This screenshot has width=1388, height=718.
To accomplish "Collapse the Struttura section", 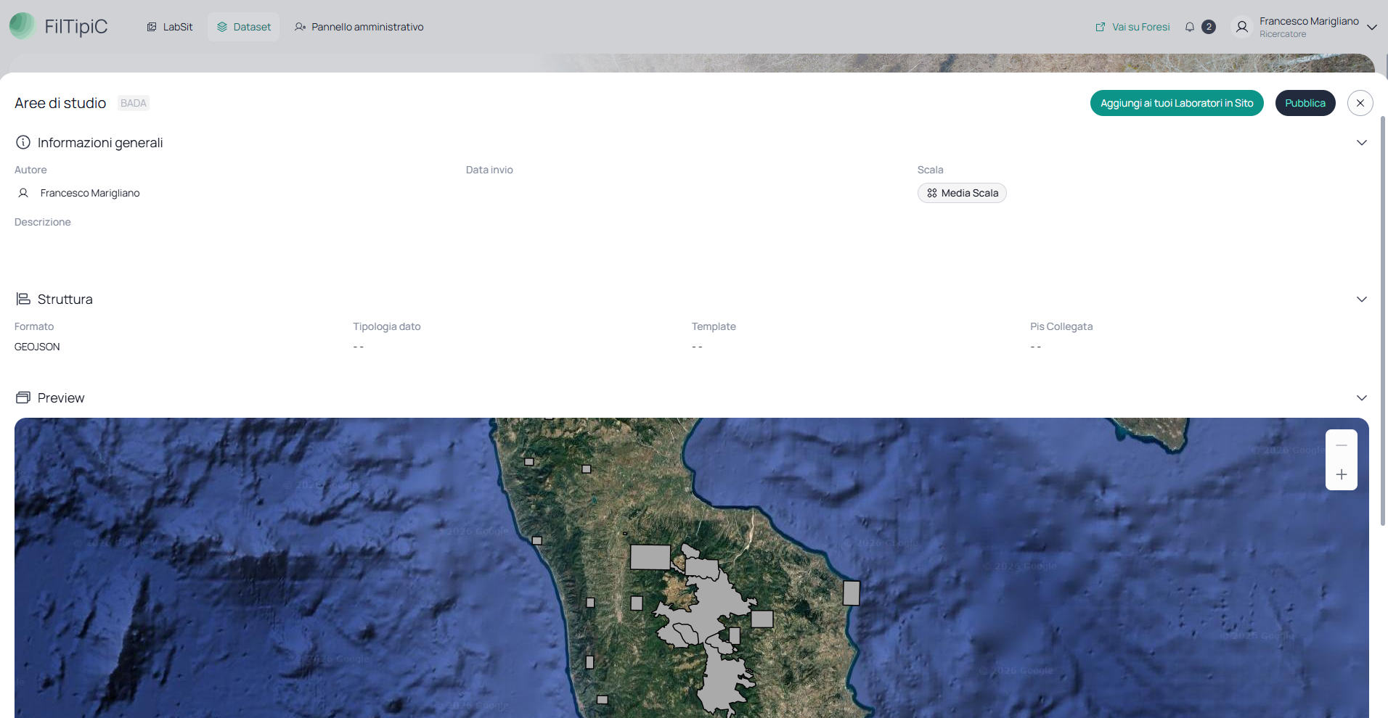I will tap(1362, 299).
